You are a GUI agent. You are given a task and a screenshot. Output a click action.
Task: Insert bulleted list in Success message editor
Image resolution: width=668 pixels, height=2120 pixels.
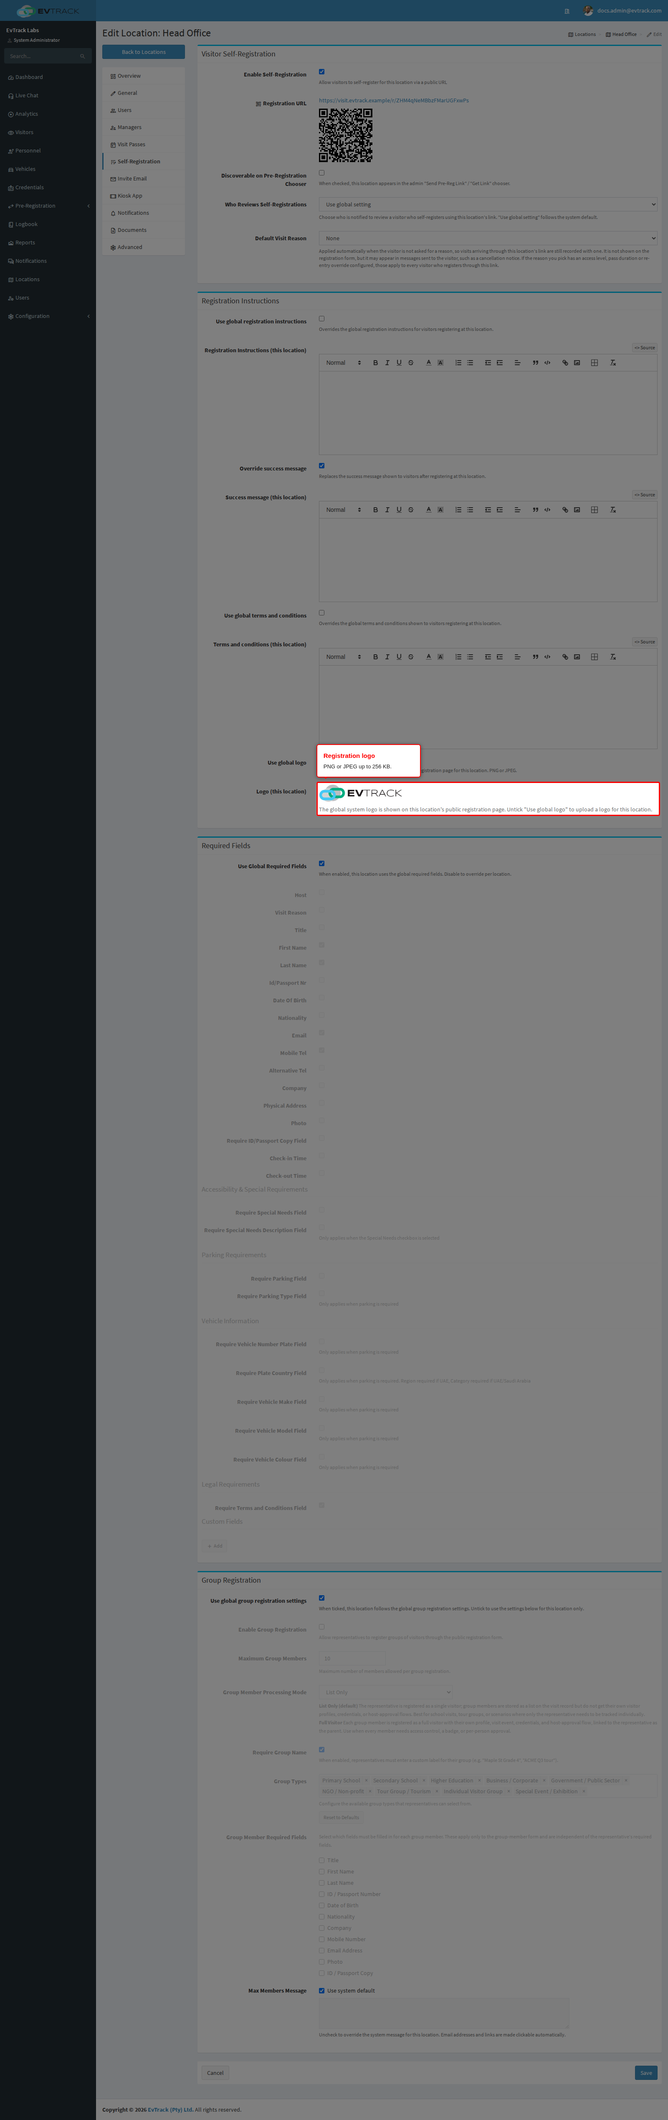(470, 510)
